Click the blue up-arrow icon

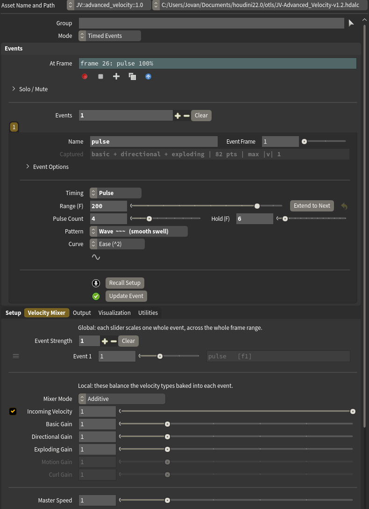pos(148,76)
